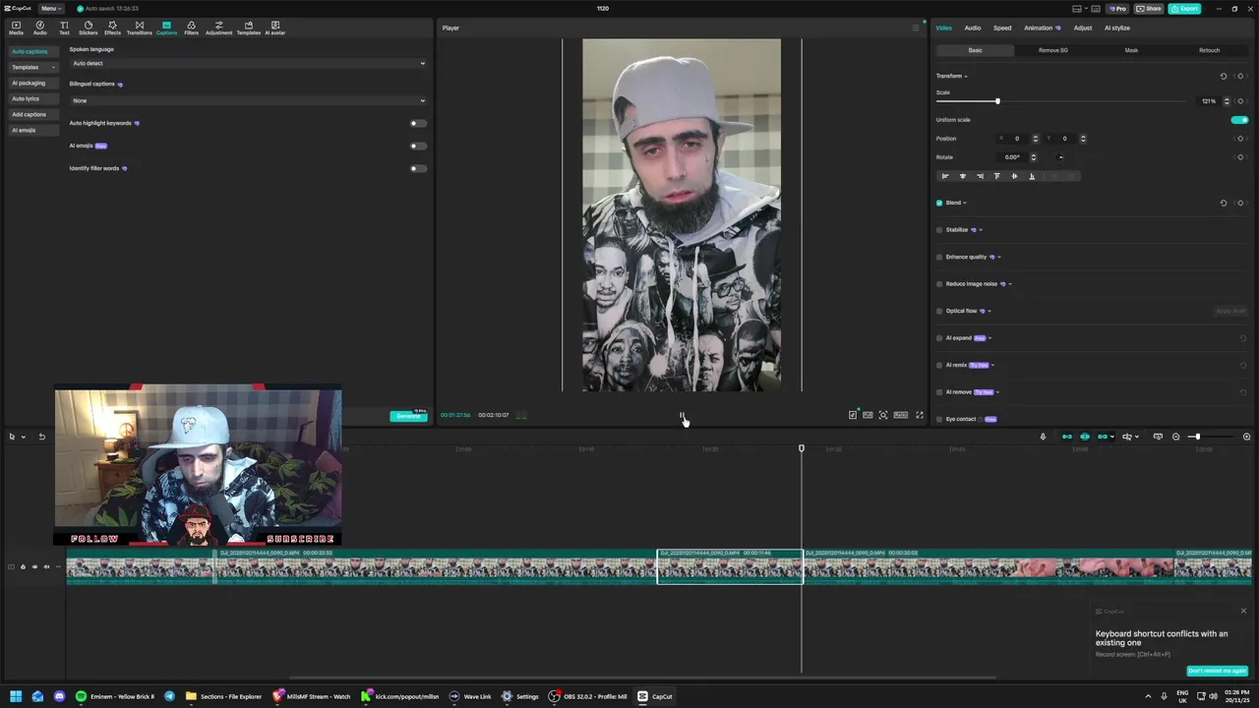
Task: Toggle Auto highlight keywords switch
Action: click(x=418, y=123)
